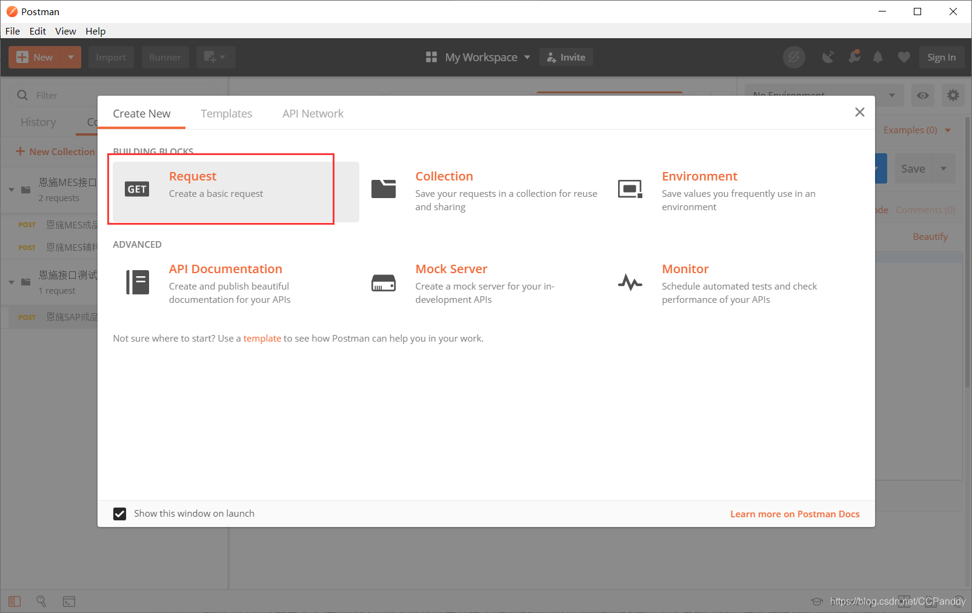Click the GET request icon
Image resolution: width=972 pixels, height=613 pixels.
(x=137, y=189)
